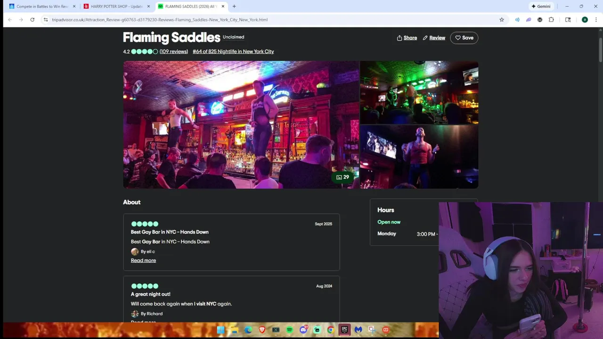Click the heart icon in Save button

pos(458,38)
